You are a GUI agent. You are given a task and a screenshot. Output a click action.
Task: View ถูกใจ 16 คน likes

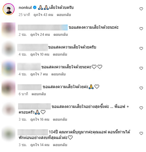click(x=40, y=119)
